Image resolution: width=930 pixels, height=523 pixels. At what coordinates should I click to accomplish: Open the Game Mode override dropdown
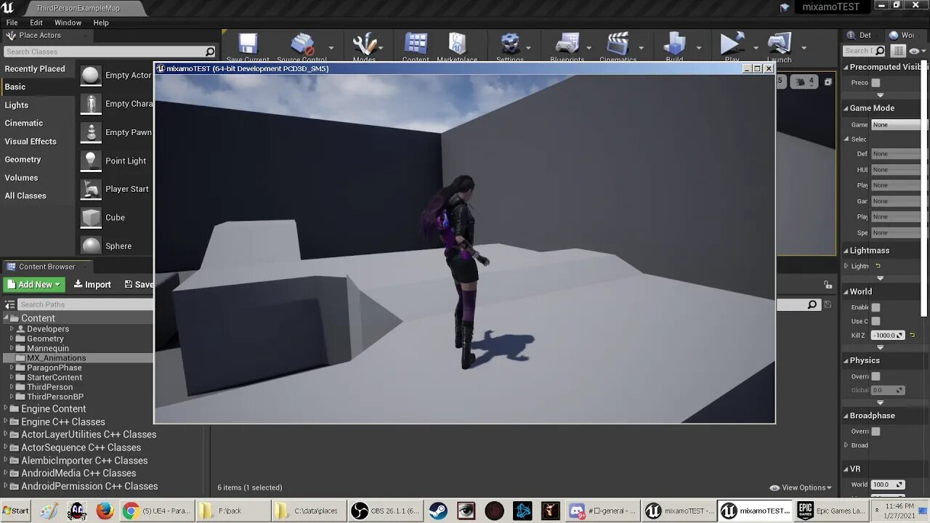click(x=897, y=124)
